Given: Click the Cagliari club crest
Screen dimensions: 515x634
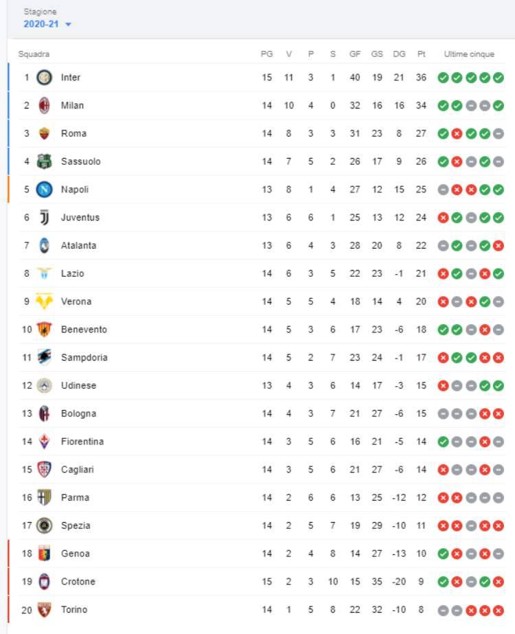Looking at the screenshot, I should (x=44, y=468).
